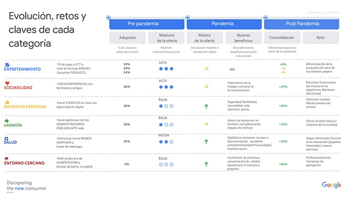Click the Pedir productos de ALIMENTACIÓN description
Image resolution: width=341 pixels, height=198 pixels.
point(75,163)
